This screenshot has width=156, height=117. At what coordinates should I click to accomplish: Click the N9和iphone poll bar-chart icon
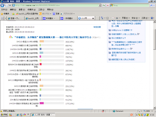[110, 30]
